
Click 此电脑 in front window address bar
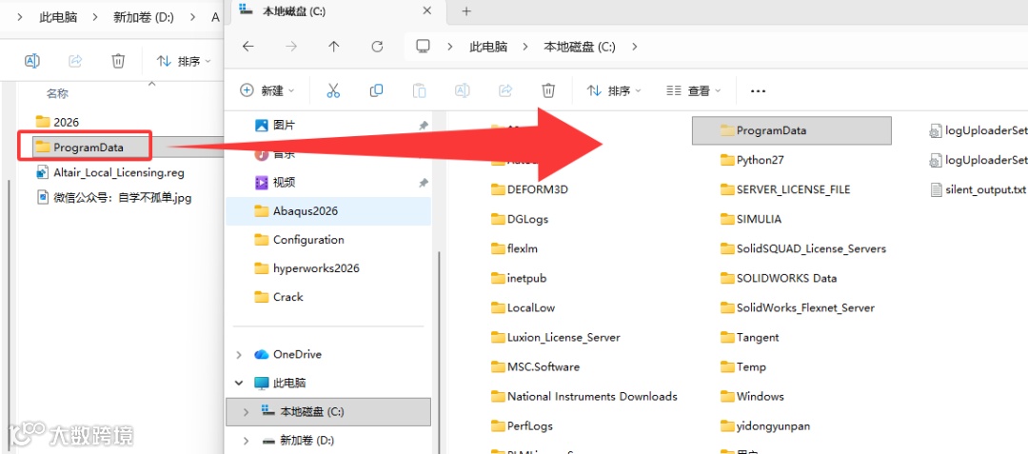pyautogui.click(x=488, y=47)
